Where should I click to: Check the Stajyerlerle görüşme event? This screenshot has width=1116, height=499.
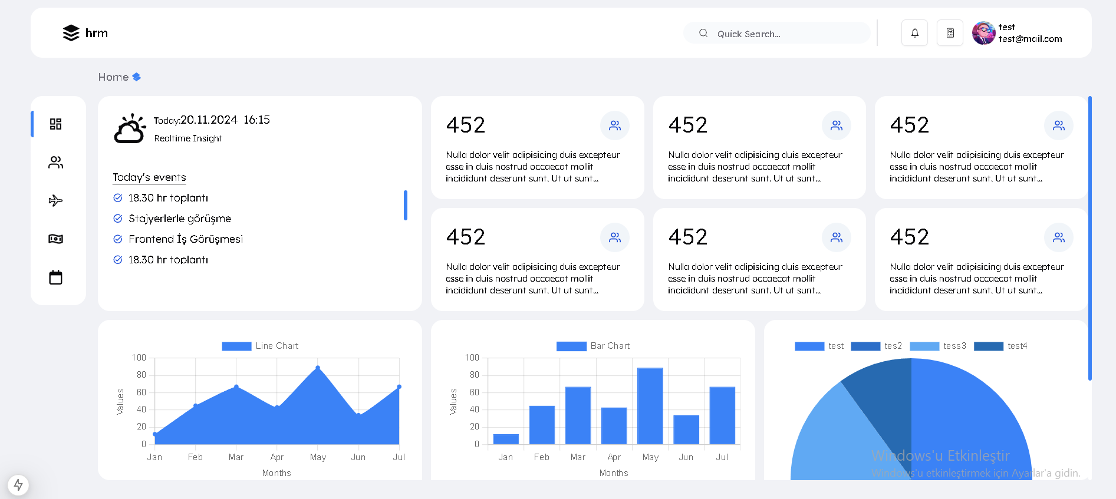click(x=118, y=219)
